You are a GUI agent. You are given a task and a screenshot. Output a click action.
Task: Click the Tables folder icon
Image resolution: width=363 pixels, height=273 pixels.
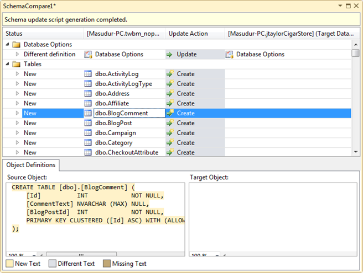tap(16, 64)
